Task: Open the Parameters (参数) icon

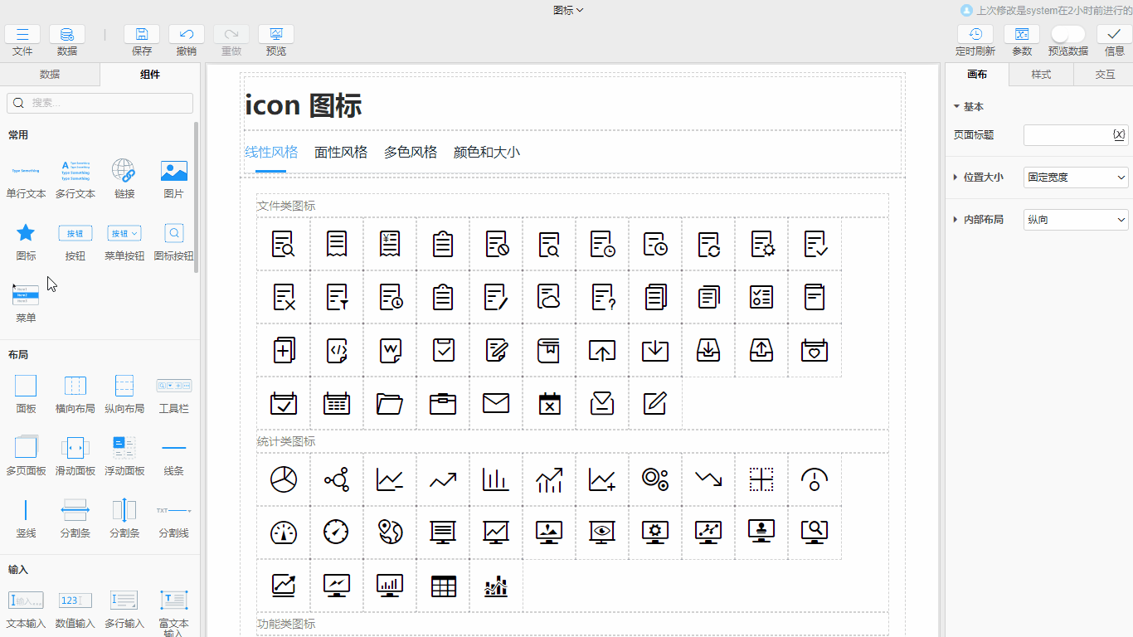Action: pos(1022,35)
